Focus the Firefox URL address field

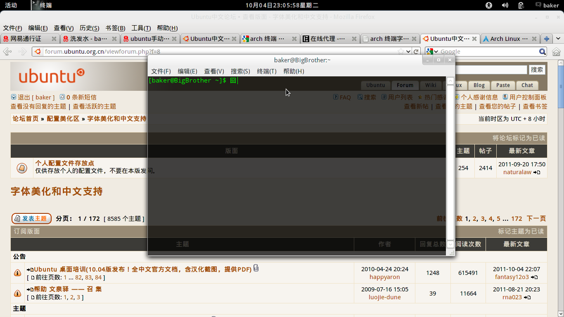220,52
